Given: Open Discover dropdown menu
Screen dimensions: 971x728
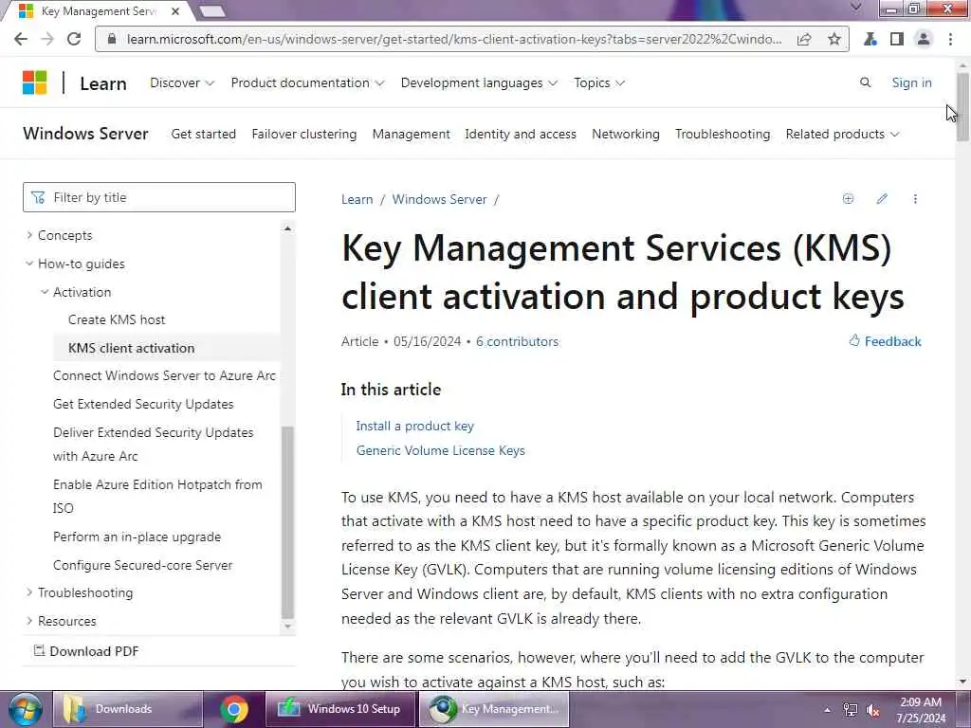Looking at the screenshot, I should [x=182, y=83].
